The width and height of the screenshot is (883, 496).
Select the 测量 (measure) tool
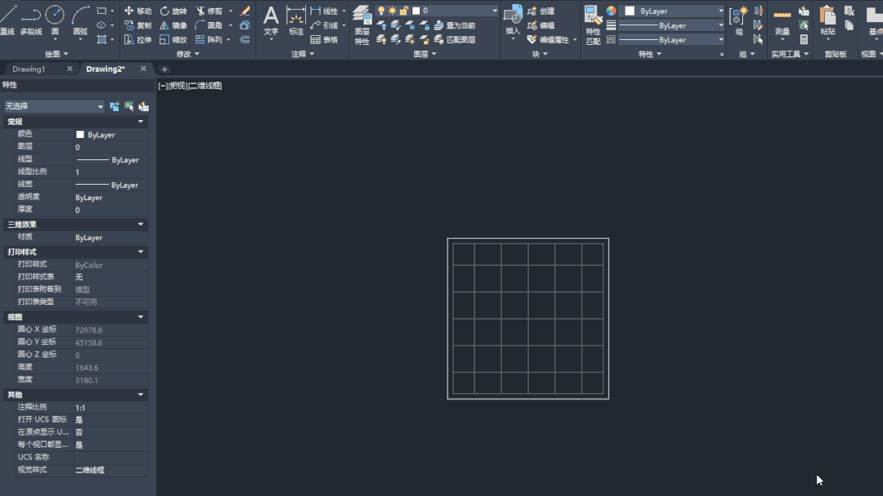pos(782,20)
